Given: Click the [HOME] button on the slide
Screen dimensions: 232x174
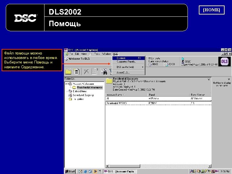Looking at the screenshot, I should [211, 10].
